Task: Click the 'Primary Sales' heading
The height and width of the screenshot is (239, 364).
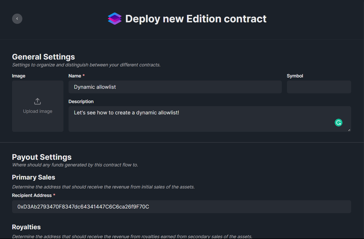Action: [34, 177]
